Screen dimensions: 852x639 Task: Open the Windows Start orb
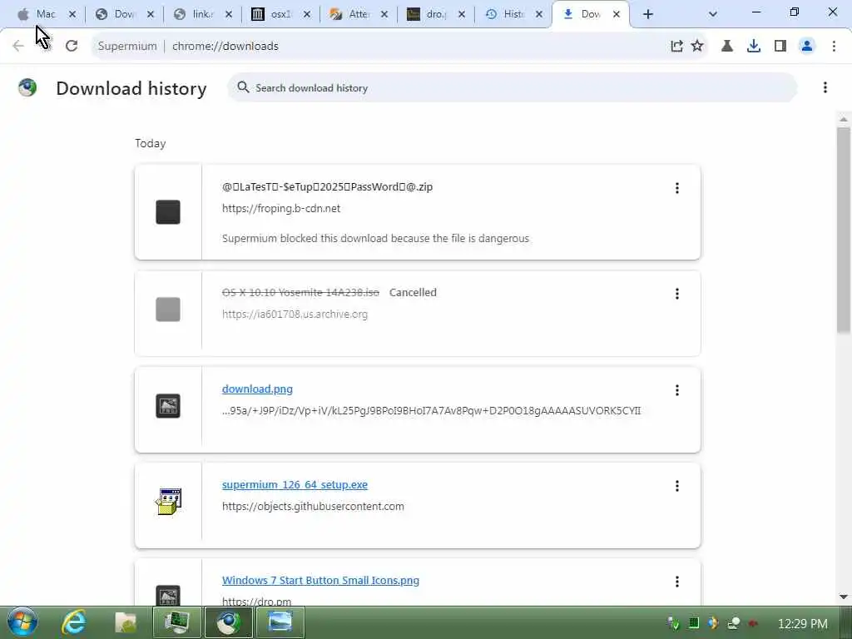[22, 622]
